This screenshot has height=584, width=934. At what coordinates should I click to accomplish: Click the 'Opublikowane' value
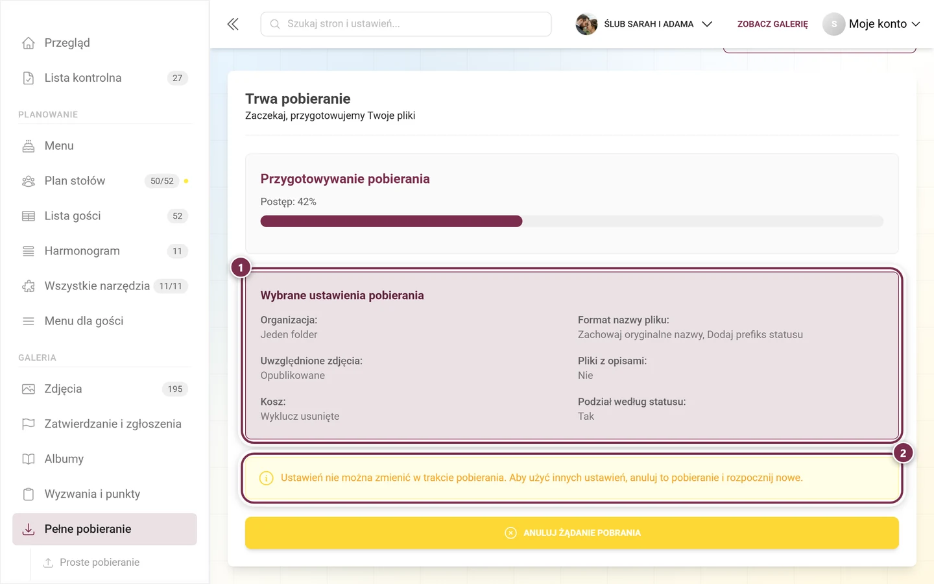click(x=293, y=376)
